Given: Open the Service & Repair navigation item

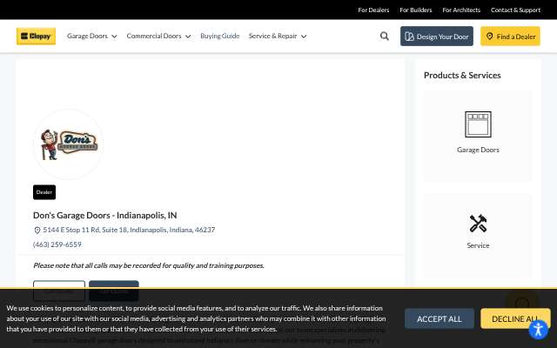Looking at the screenshot, I should (272, 36).
